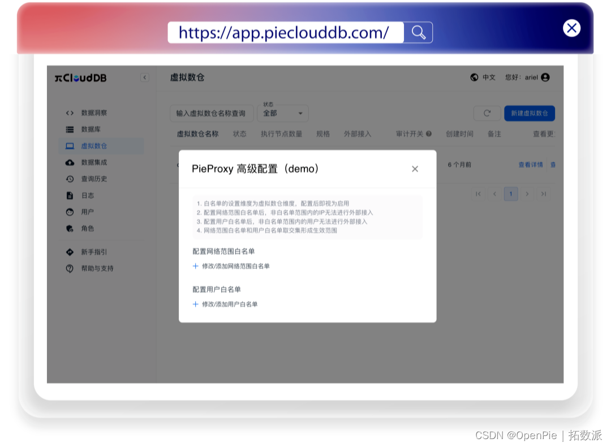Click the refresh button beside 新建虚拟数仓

[x=487, y=114]
